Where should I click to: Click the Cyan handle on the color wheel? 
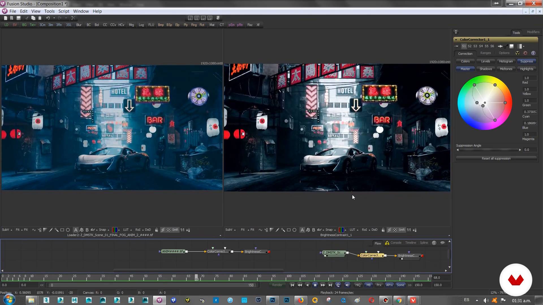[477, 103]
